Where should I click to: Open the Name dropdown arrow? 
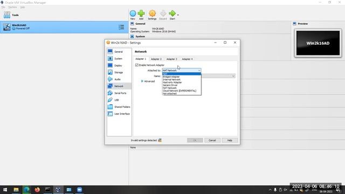(233, 76)
